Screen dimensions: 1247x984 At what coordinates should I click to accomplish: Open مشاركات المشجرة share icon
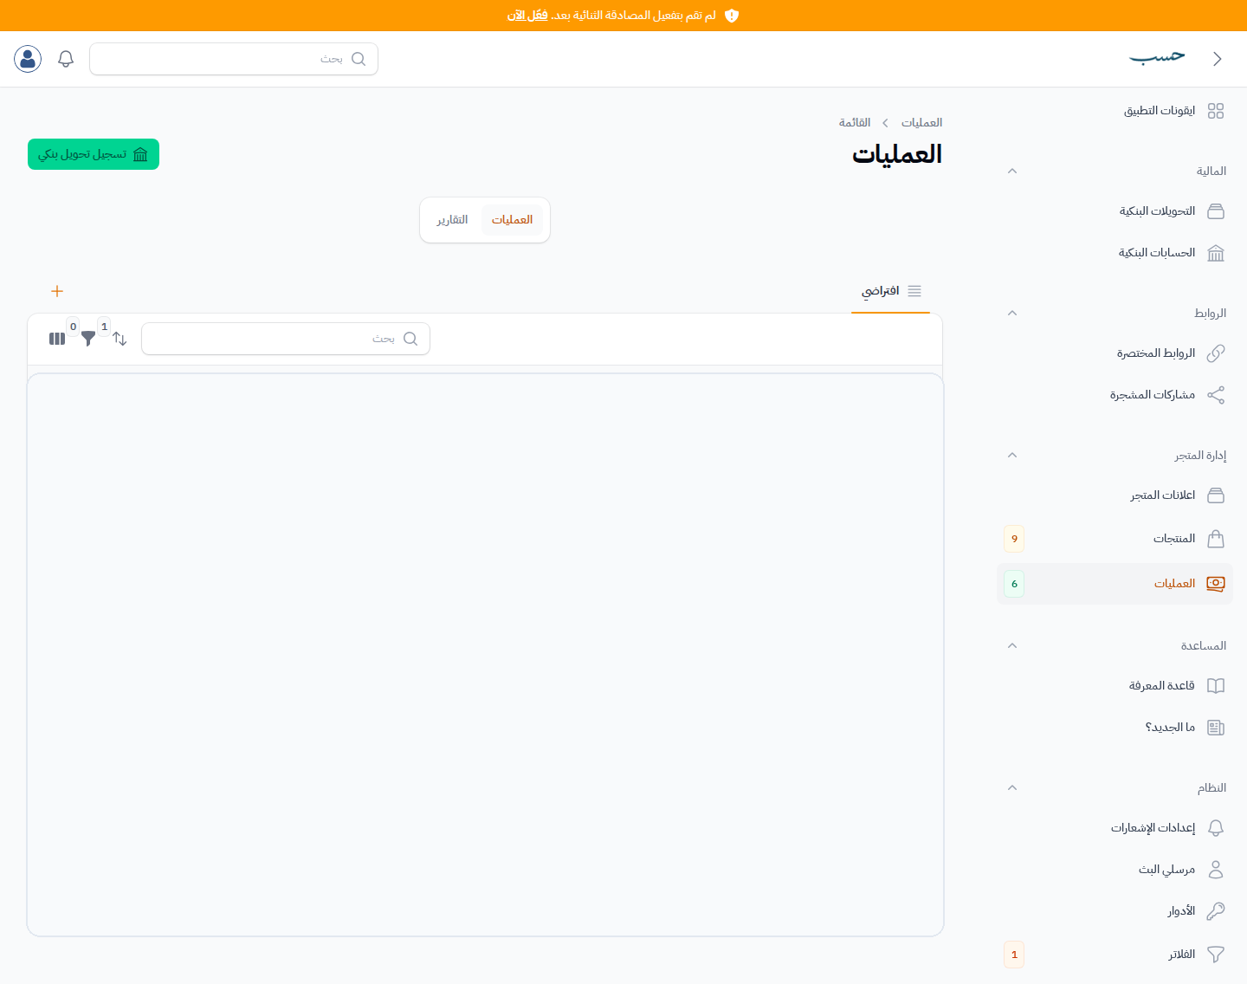tap(1216, 395)
